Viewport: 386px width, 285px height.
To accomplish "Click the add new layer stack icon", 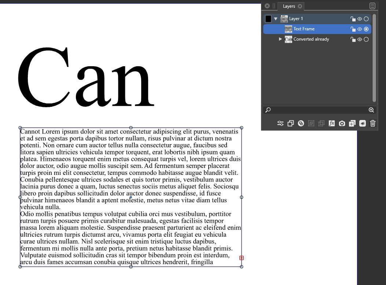I will point(363,124).
